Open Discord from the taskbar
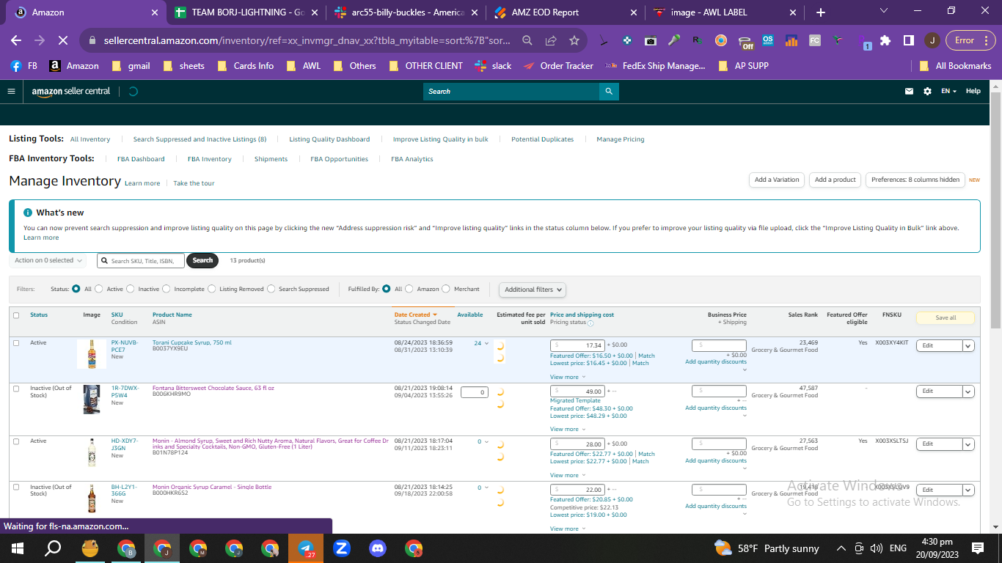The height and width of the screenshot is (563, 1002). pos(378,548)
